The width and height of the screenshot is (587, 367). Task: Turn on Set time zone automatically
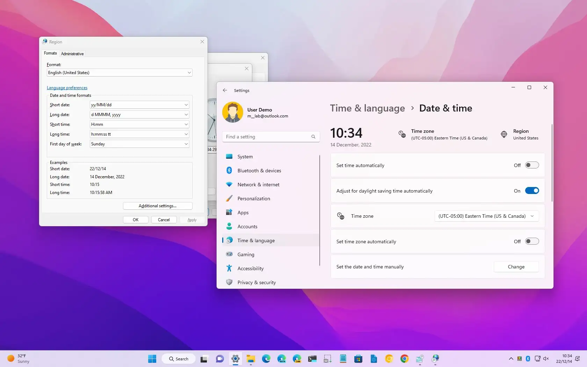(531, 241)
